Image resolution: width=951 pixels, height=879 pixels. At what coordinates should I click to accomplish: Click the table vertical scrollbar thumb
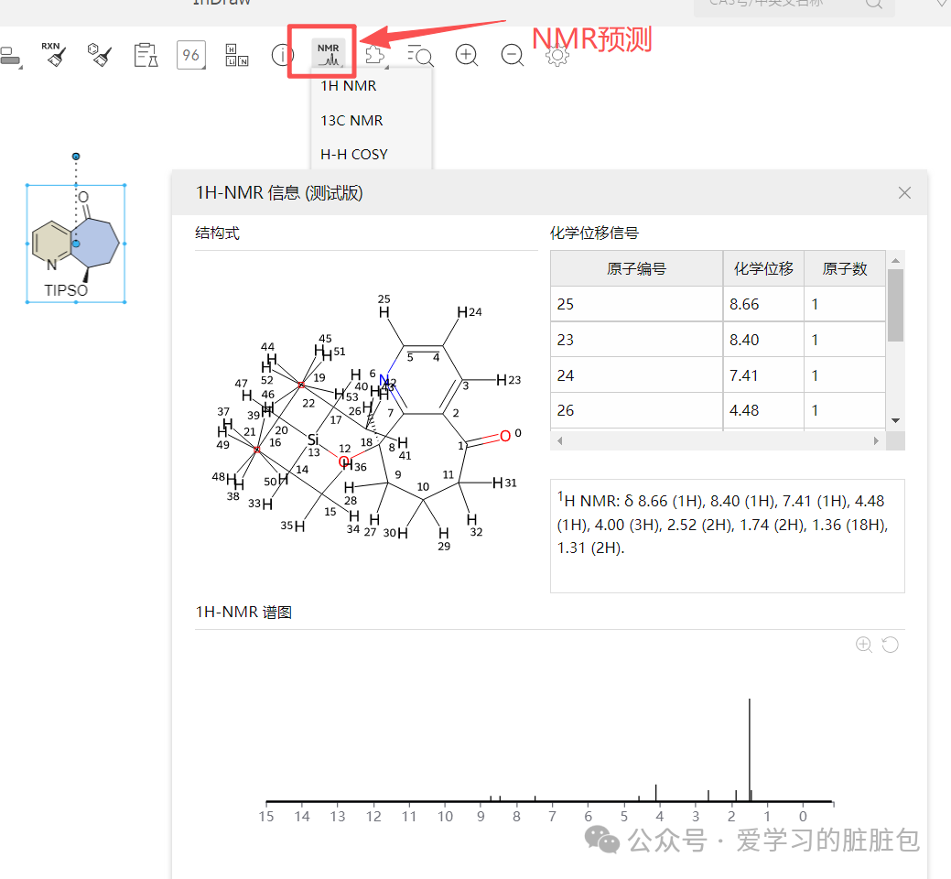(895, 305)
